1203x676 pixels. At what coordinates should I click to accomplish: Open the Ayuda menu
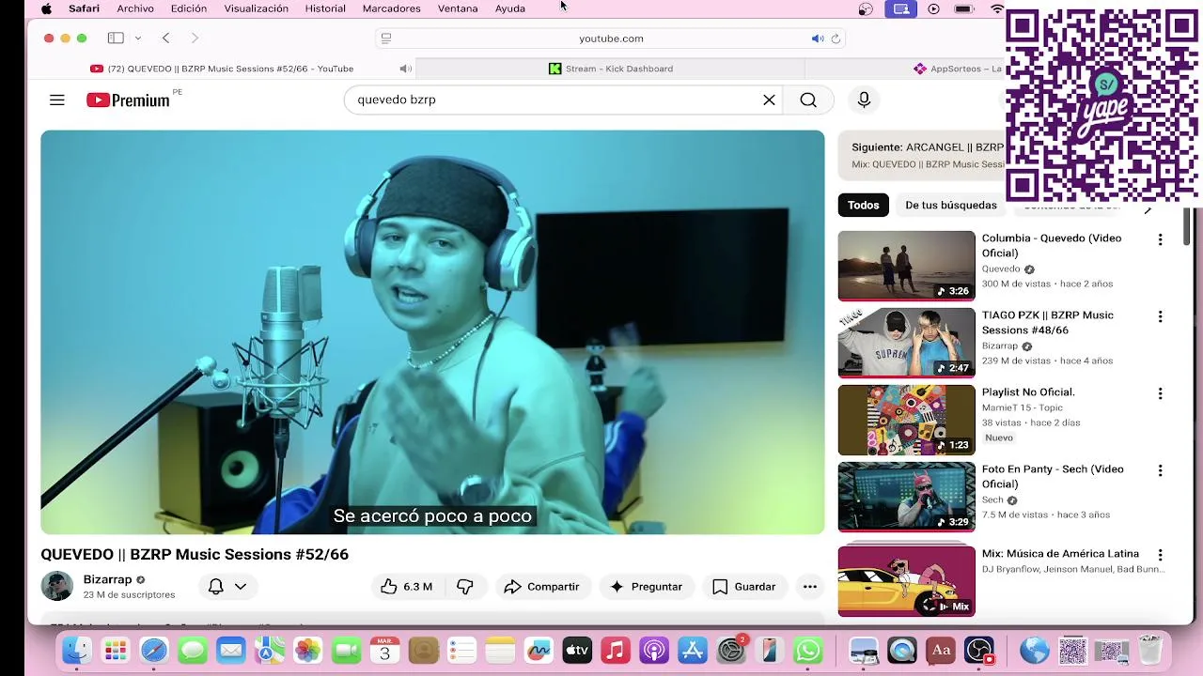coord(510,8)
